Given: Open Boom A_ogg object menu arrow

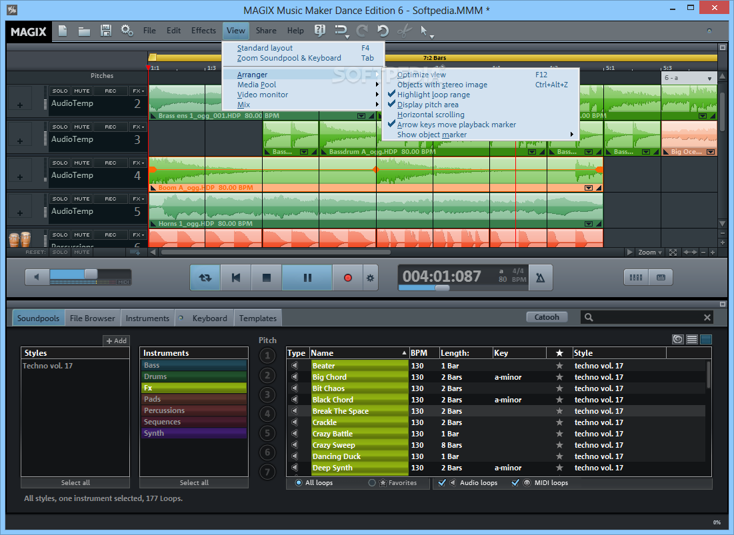Looking at the screenshot, I should click(589, 188).
